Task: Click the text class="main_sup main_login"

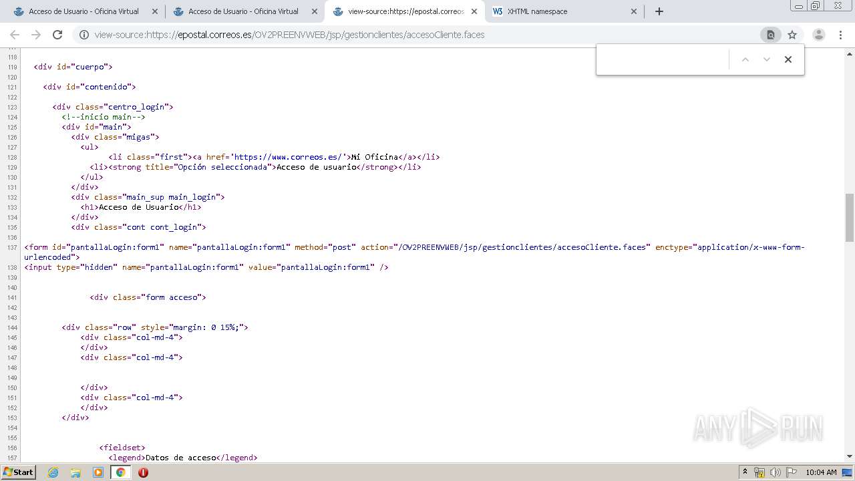Action: (x=157, y=197)
